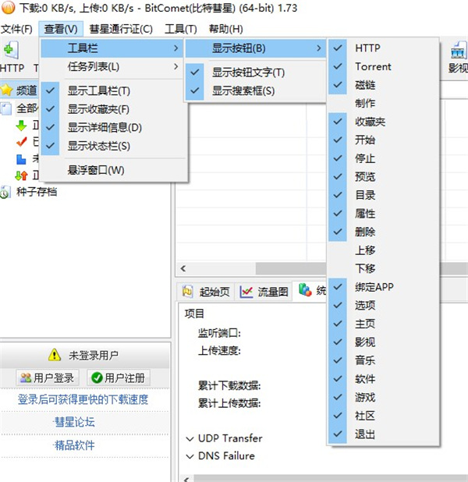This screenshot has width=468, height=482.
Task: Click the 起始页 tab icon
Action: (187, 291)
